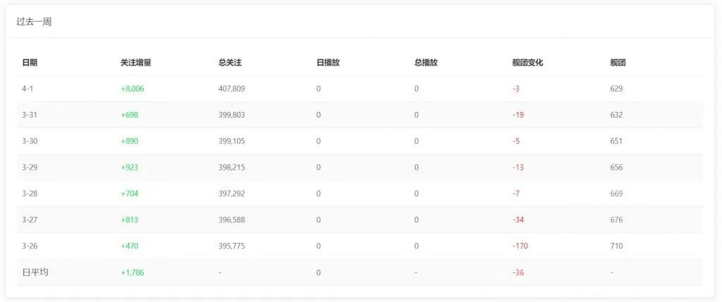Select the 关注增量 column header
This screenshot has height=302, width=722.
(136, 63)
